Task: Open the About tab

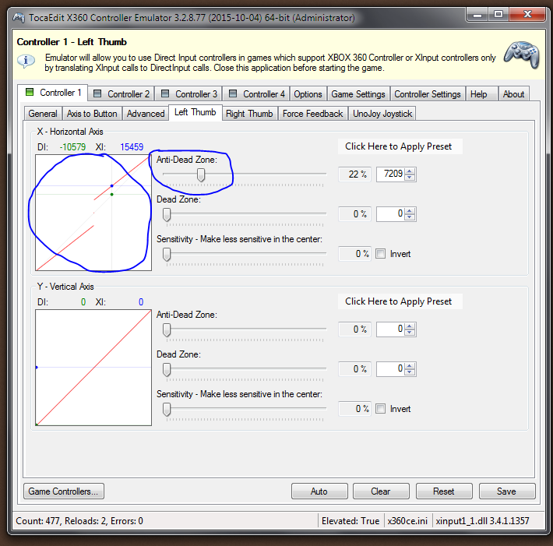Action: coord(513,93)
